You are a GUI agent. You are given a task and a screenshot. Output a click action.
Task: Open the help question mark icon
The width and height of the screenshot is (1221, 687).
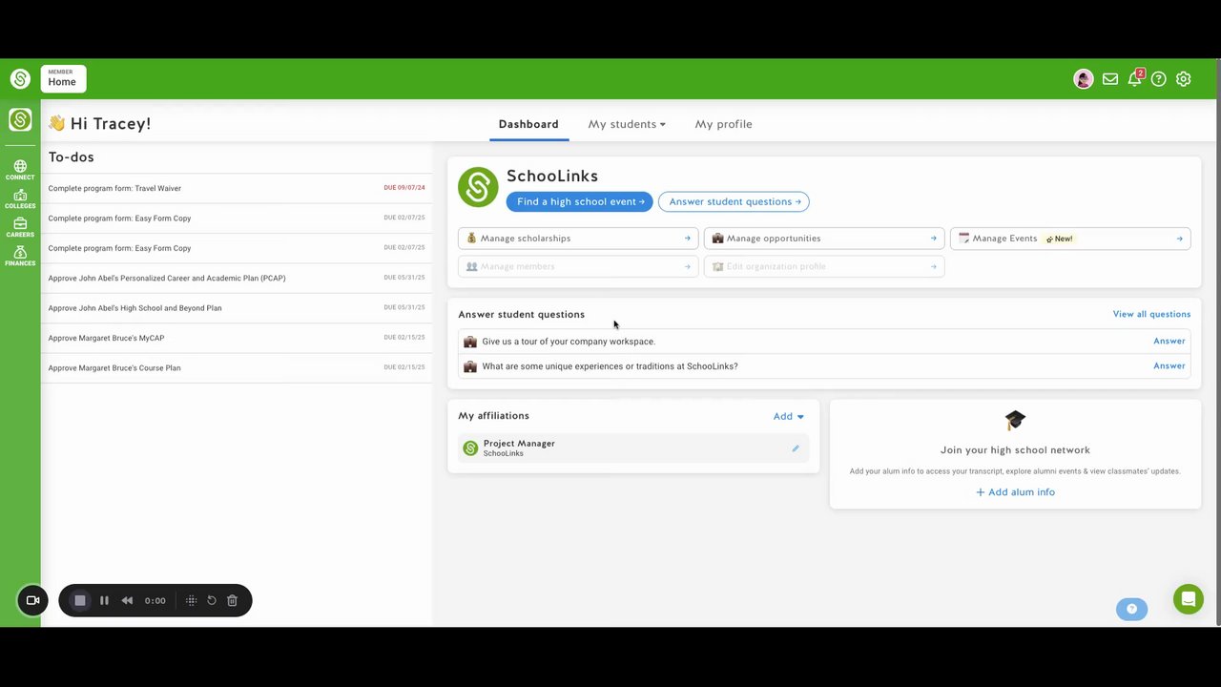point(1159,79)
